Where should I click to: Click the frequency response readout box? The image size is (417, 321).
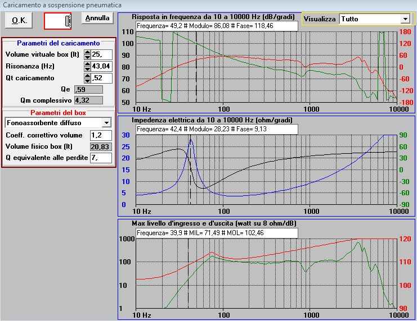pyautogui.click(x=217, y=26)
